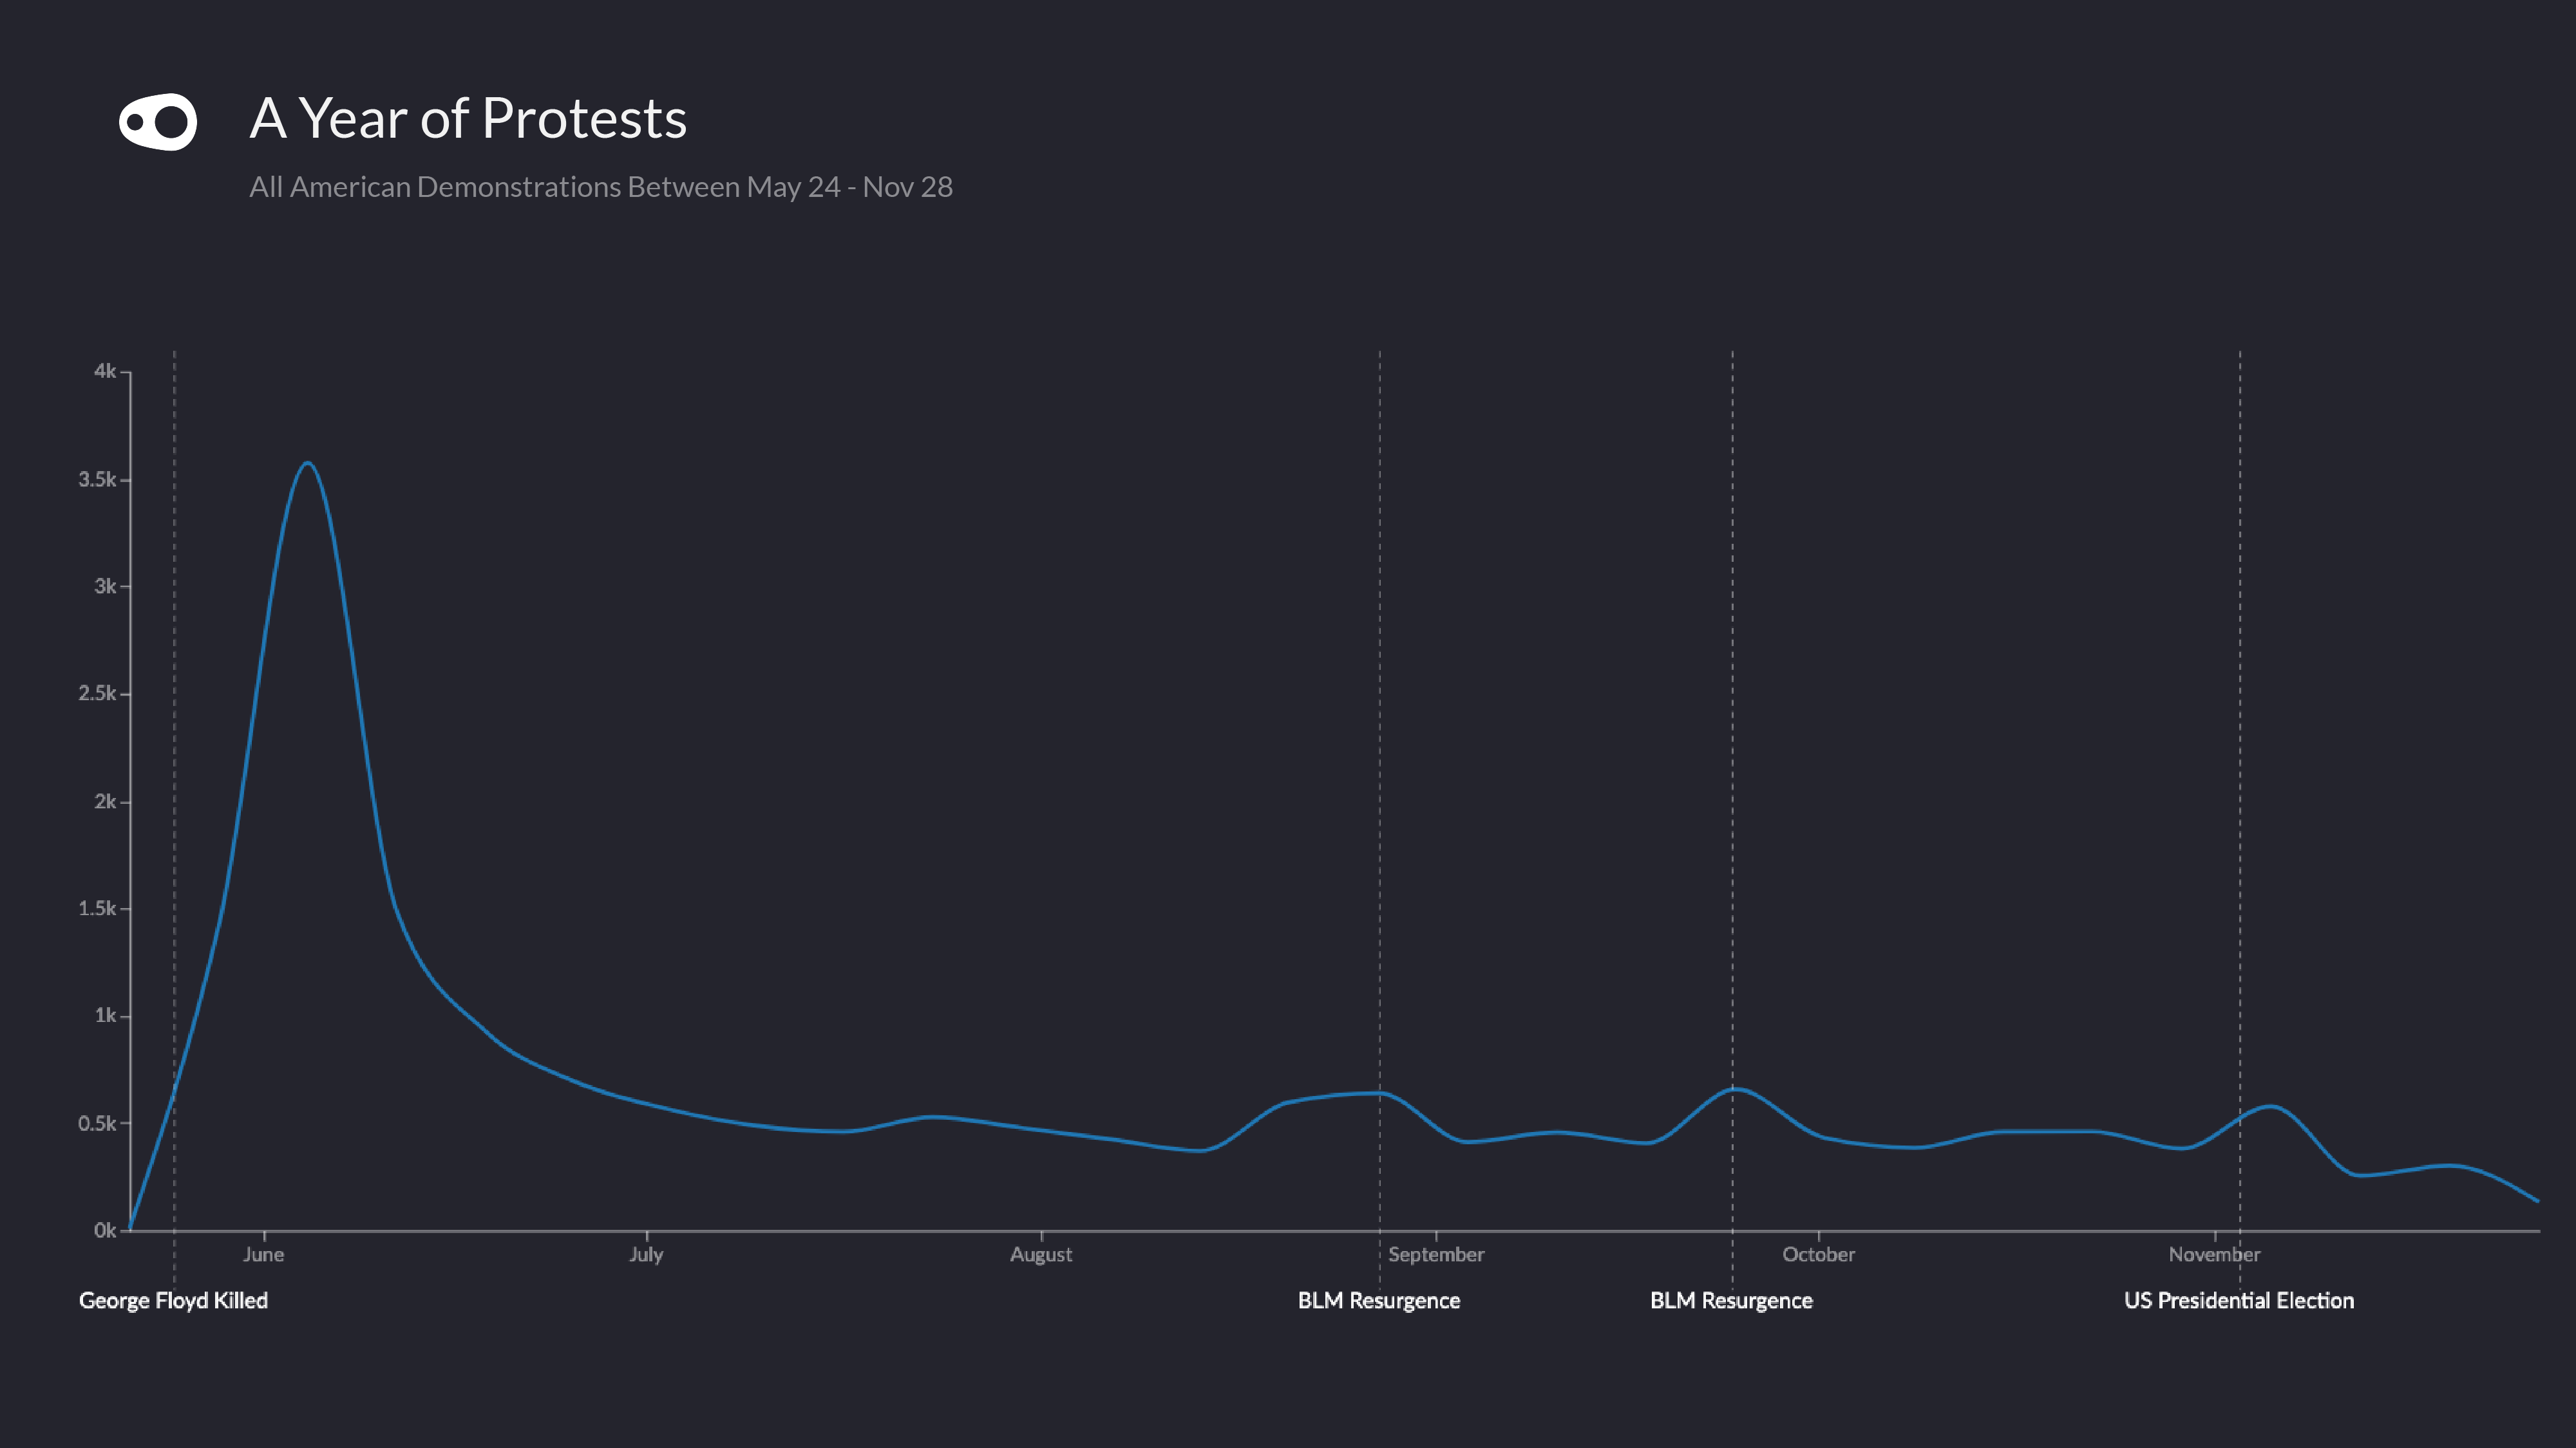The image size is (2576, 1448).
Task: Click the June x-axis label
Action: point(264,1254)
